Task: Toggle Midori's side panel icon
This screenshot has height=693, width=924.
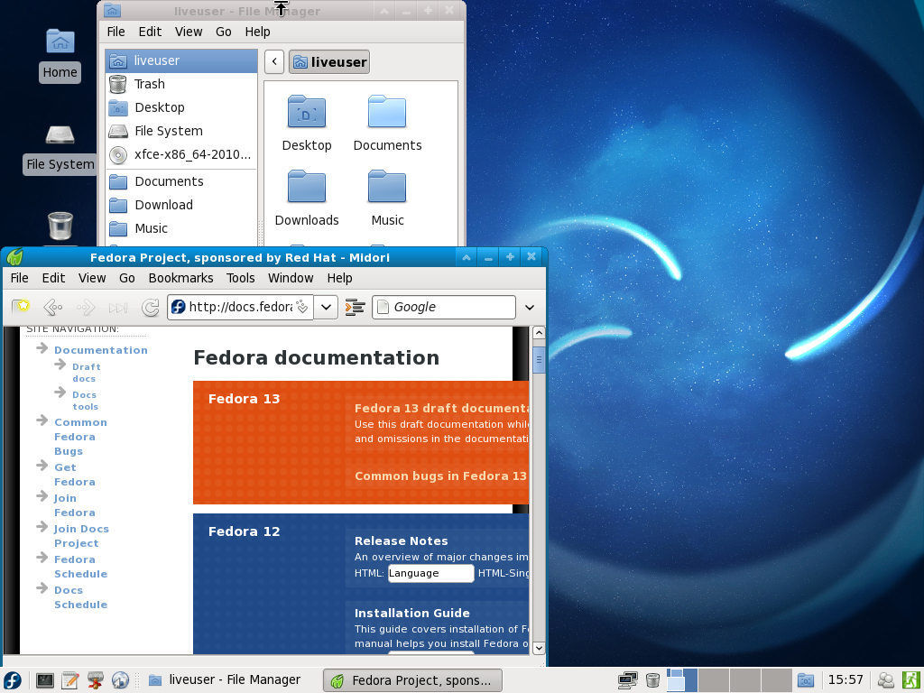Action: (355, 307)
